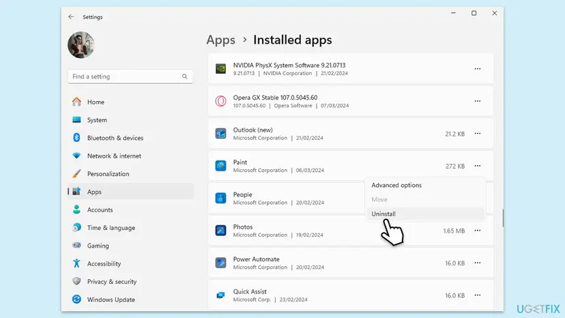Click the Photos app icon
Screen dimensions: 565x318
tap(220, 231)
